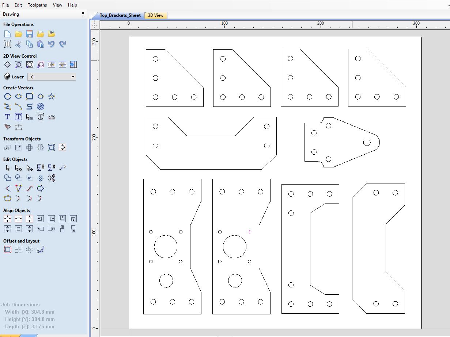Viewport: 450px width, 337px height.
Task: Switch to the 3D View tab
Action: point(156,15)
